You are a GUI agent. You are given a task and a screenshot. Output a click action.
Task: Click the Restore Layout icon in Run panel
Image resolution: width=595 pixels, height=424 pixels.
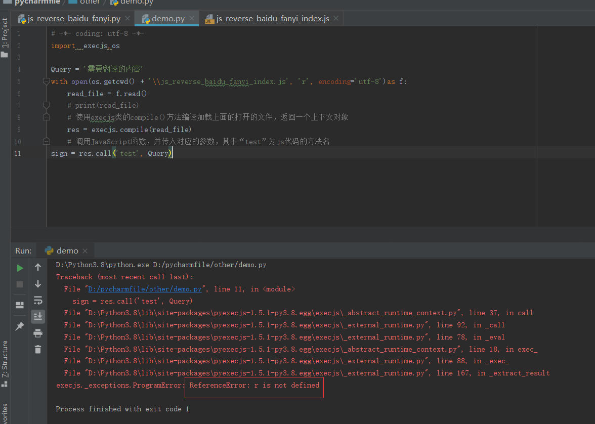click(20, 305)
